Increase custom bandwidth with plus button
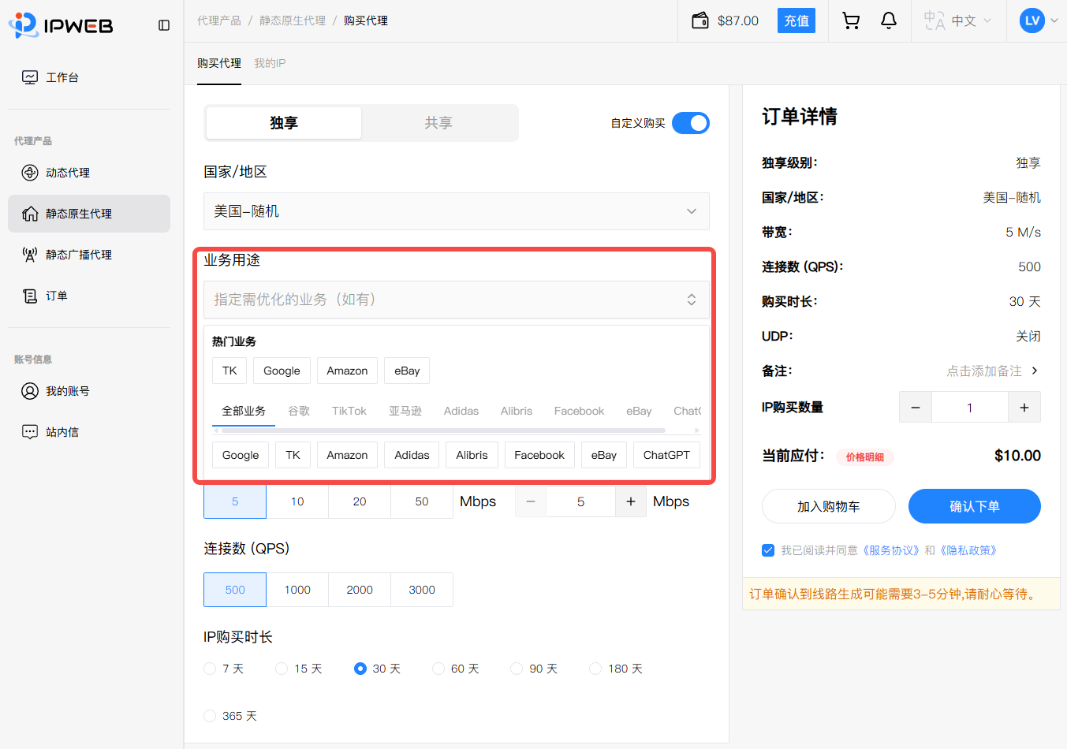This screenshot has width=1067, height=749. coord(631,501)
